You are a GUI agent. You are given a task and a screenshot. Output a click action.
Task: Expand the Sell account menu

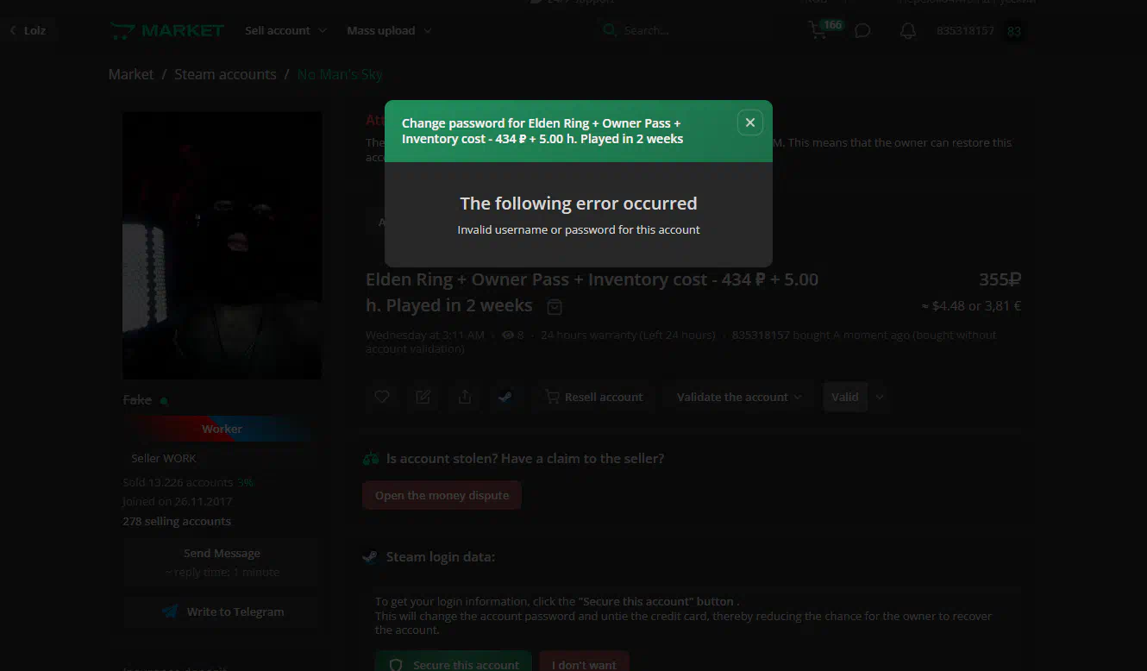[x=285, y=30]
